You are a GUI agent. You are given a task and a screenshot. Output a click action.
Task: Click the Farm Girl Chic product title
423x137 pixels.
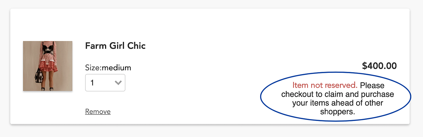point(115,46)
